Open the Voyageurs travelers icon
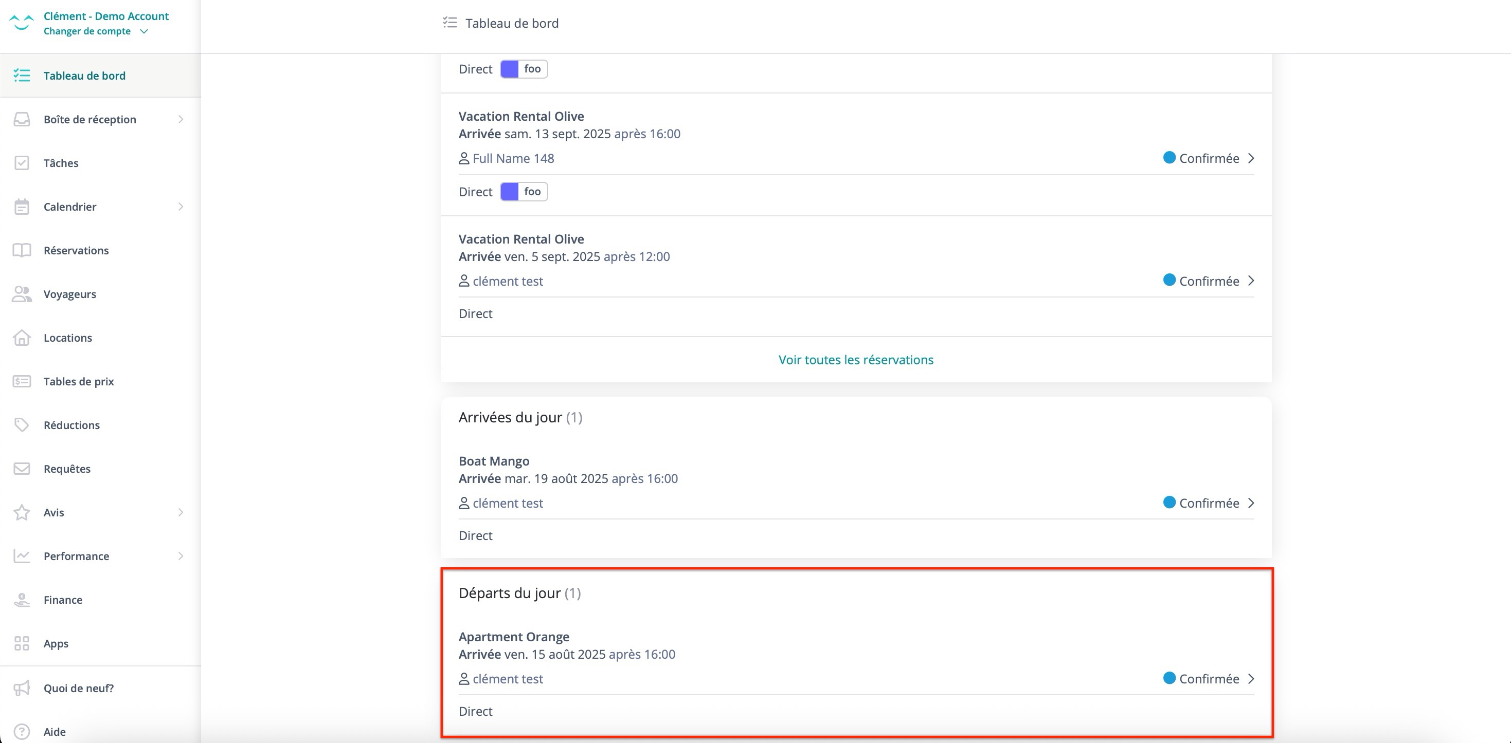 click(22, 293)
